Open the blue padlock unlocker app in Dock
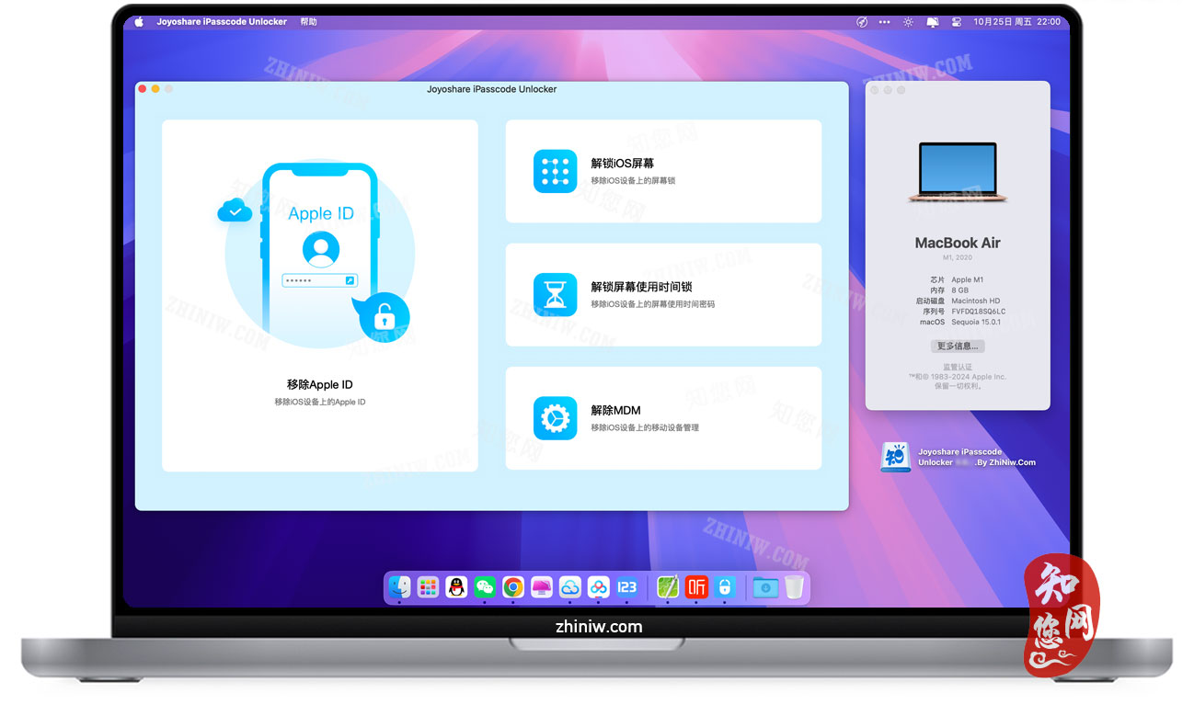The image size is (1194, 716). pyautogui.click(x=725, y=587)
